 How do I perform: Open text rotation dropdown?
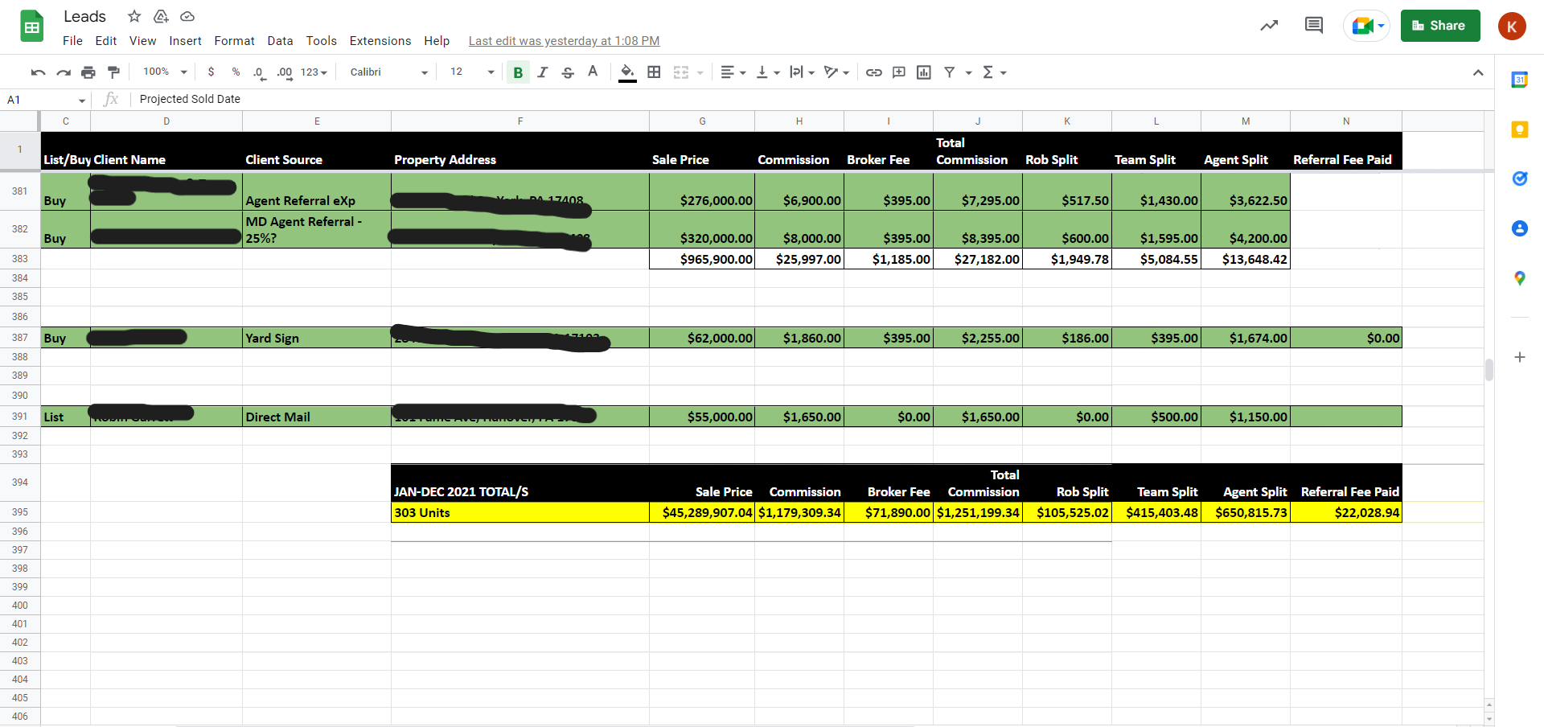pyautogui.click(x=836, y=72)
